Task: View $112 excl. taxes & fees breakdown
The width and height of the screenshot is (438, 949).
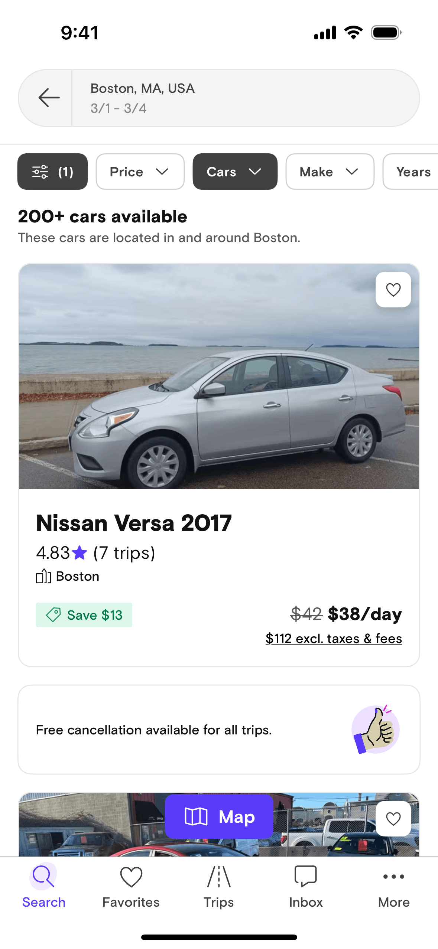Action: click(x=334, y=638)
